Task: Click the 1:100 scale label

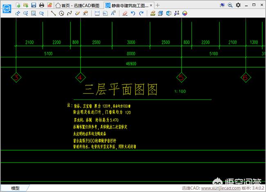Action: (180, 91)
